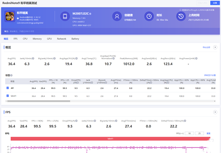Screen dimensions: 221x153
Task: Click the overview Avg(CTemp) value 36.8
Action: 89,64
